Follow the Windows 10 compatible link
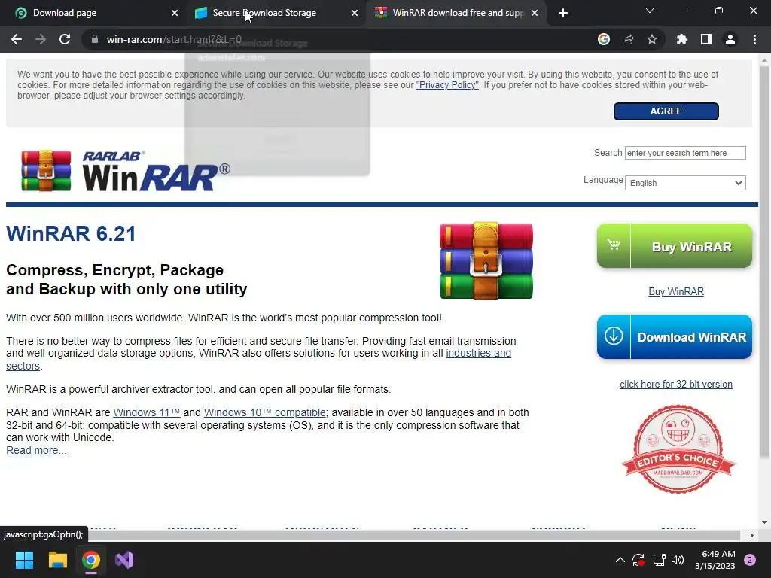The image size is (771, 578). pos(265,413)
